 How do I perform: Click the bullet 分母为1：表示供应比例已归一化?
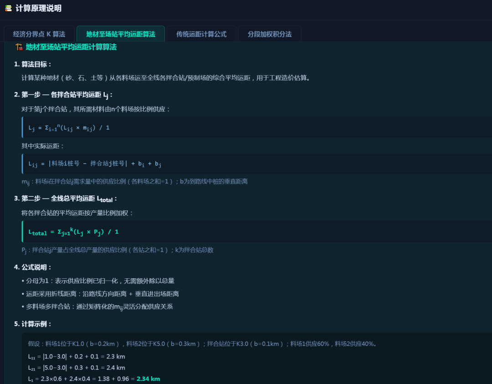coord(98,281)
